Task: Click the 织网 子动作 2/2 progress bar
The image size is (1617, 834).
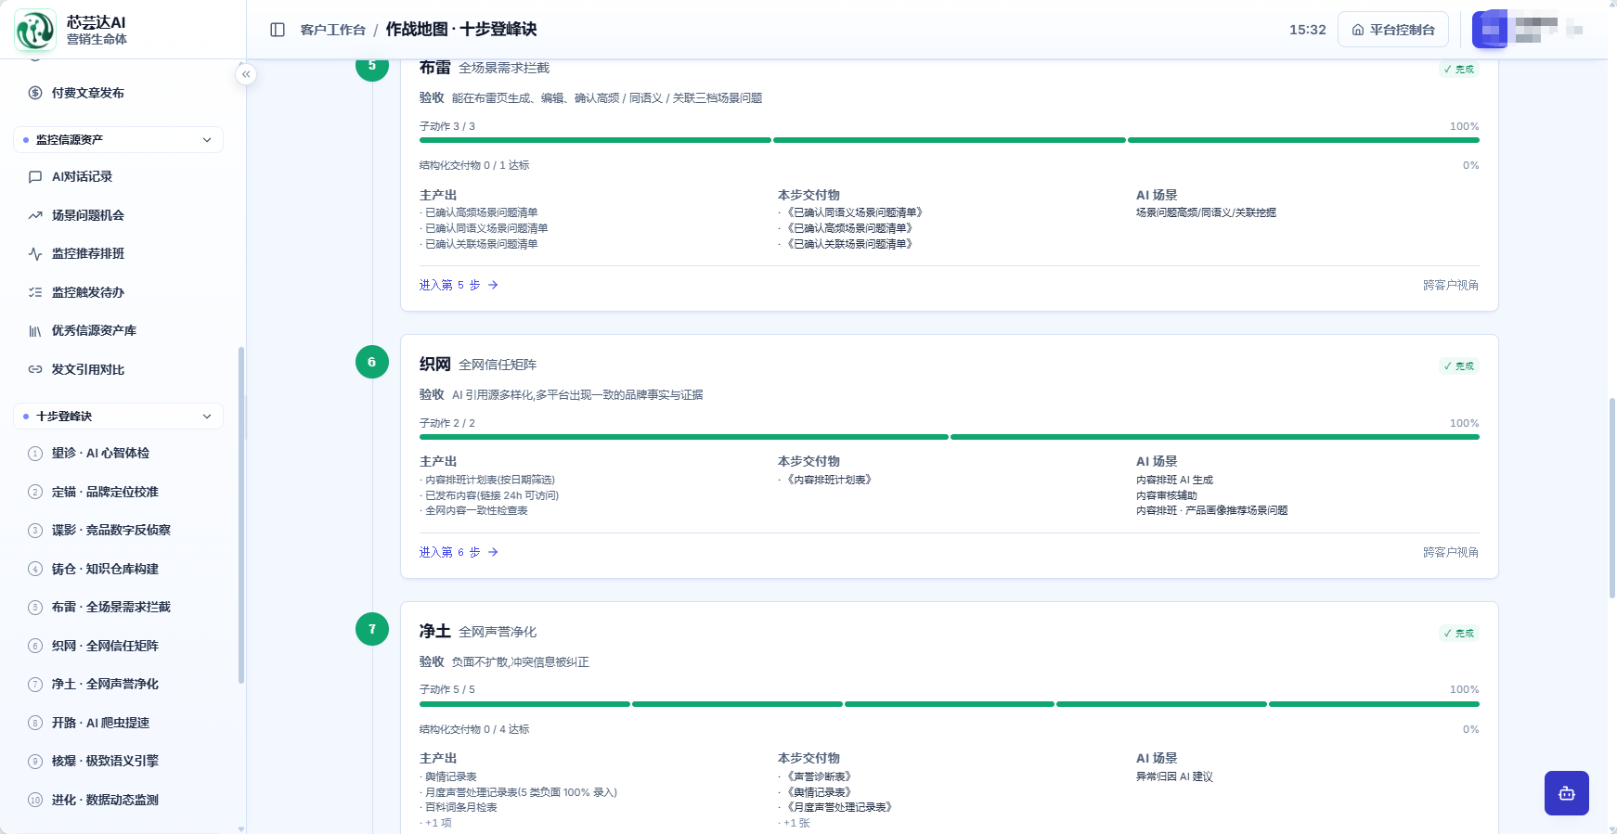Action: tap(949, 437)
